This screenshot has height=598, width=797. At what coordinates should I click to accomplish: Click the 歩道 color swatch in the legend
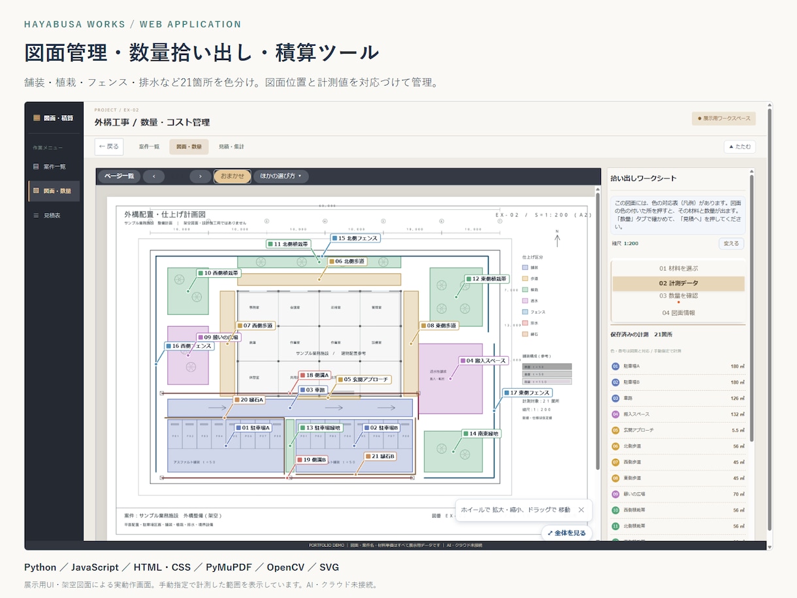pos(525,278)
